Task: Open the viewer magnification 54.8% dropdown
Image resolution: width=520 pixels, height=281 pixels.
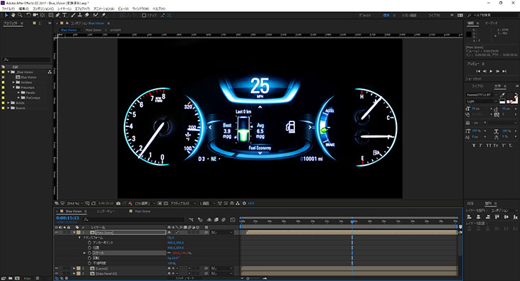Action: pos(74,203)
